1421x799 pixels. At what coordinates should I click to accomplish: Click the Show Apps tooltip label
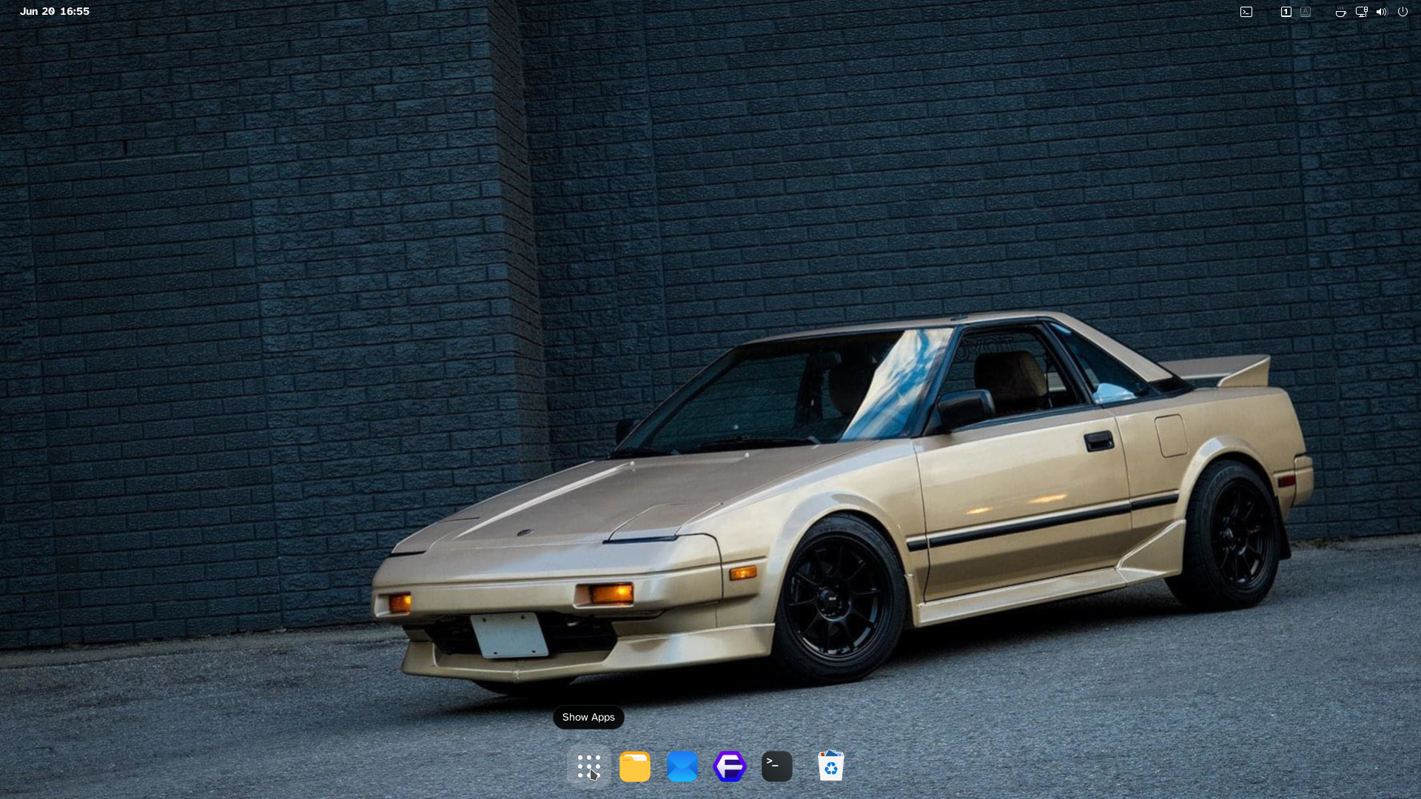pos(588,718)
